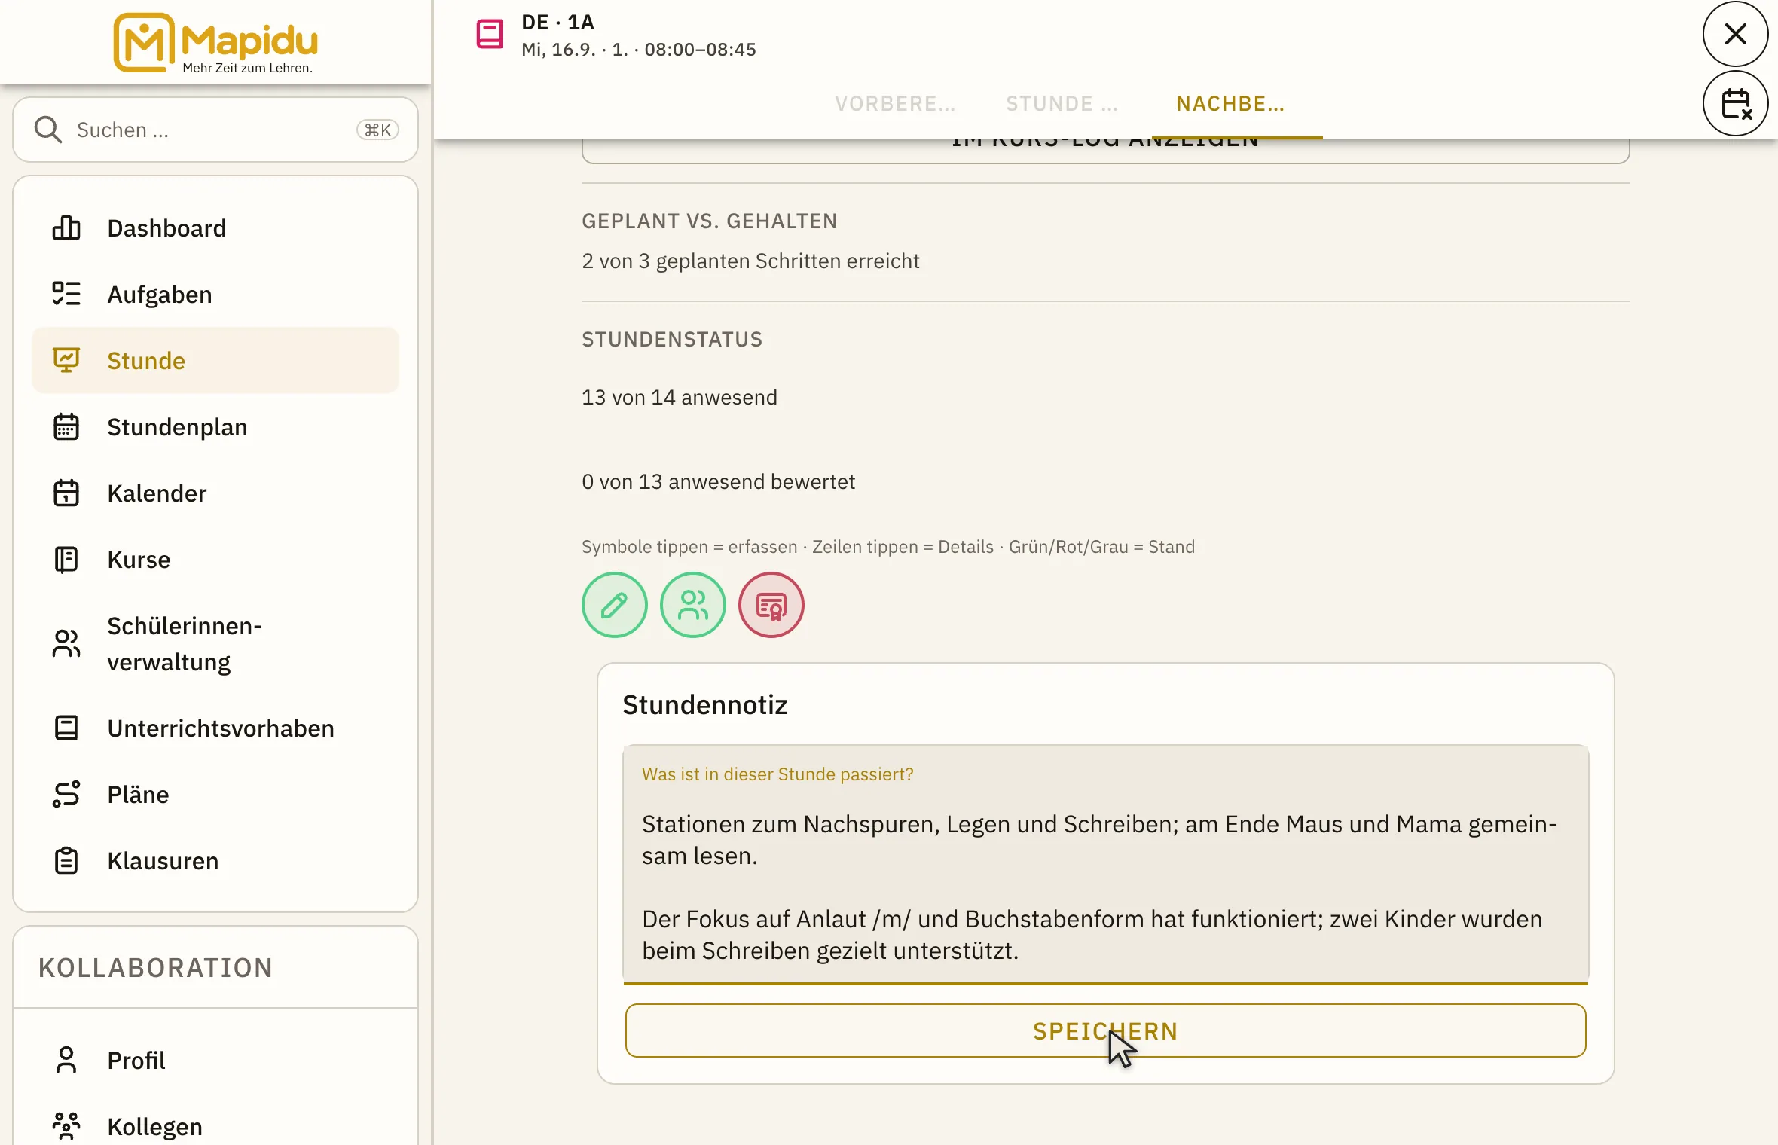Screen dimensions: 1778x1145
Task: Click the calendar cancel lesson icon
Action: [x=1736, y=104]
